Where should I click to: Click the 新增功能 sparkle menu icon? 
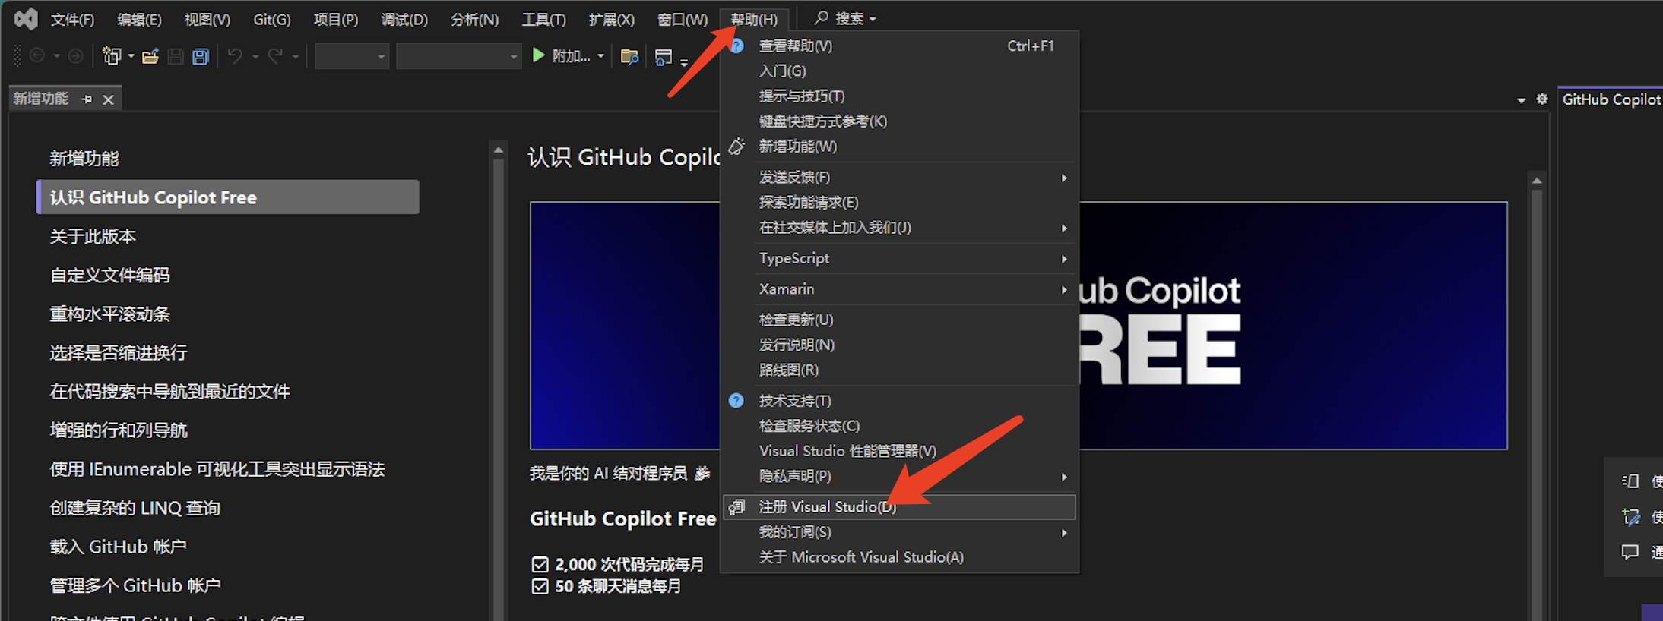[x=736, y=147]
